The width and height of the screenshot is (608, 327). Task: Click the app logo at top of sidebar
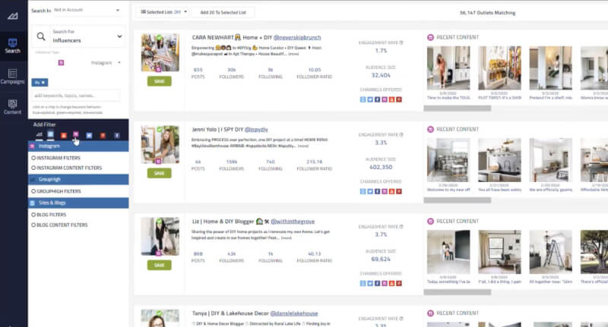[12, 16]
